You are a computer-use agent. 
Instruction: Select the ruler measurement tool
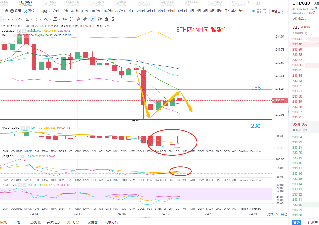click(x=85, y=19)
